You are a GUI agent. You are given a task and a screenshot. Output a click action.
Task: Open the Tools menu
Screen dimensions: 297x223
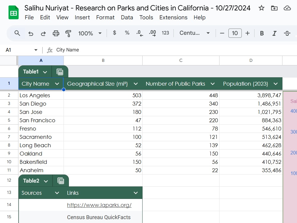tap(146, 18)
